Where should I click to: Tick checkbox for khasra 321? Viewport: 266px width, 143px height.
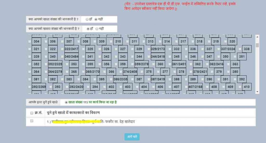[x=30, y=49]
